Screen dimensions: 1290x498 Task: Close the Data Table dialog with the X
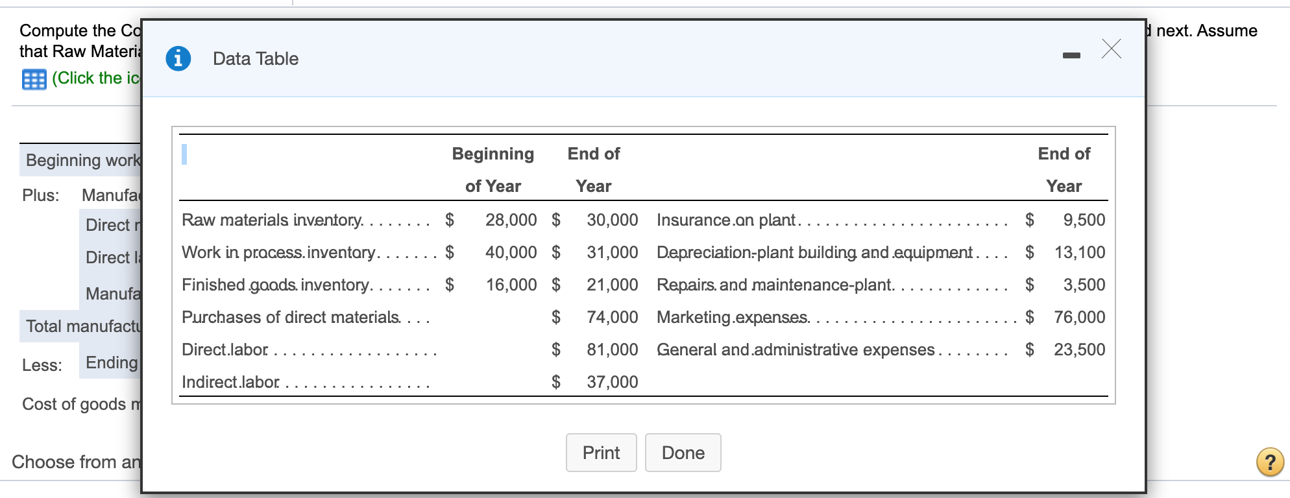(1111, 49)
